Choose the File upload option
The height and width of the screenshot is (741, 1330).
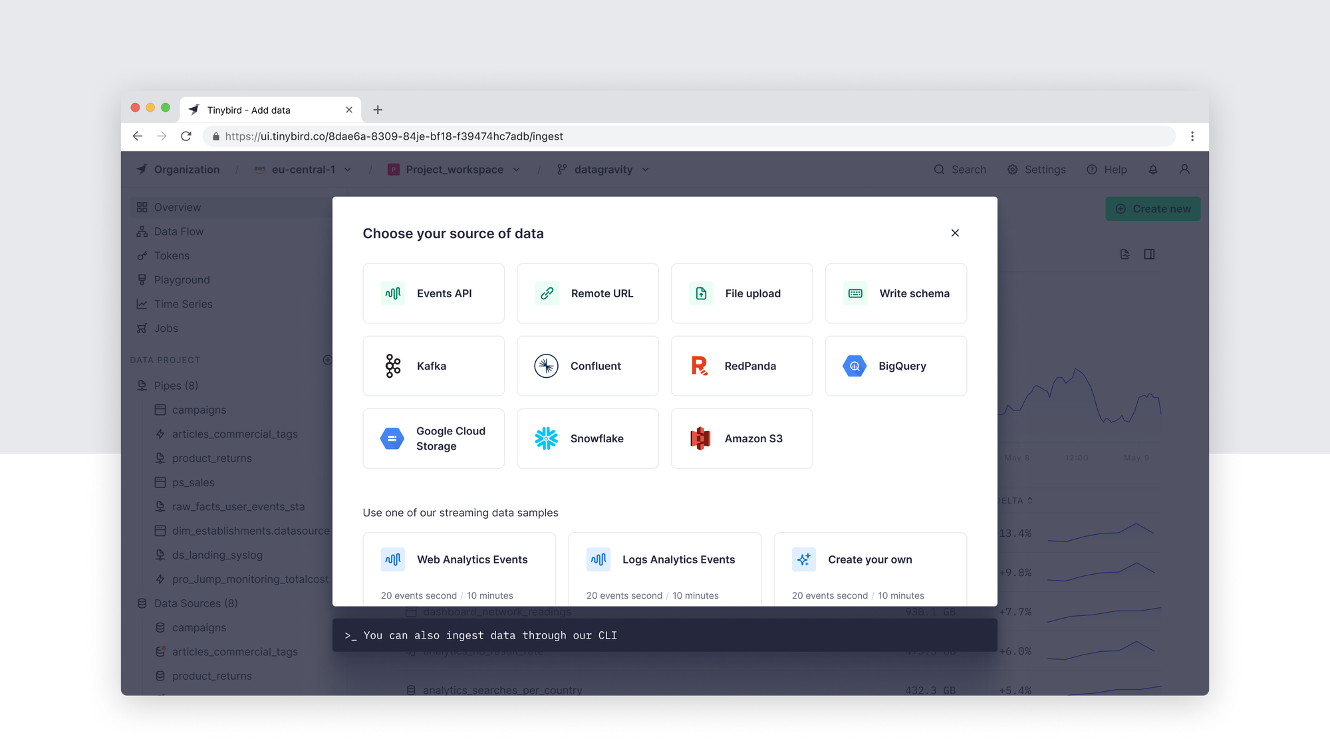coord(741,293)
